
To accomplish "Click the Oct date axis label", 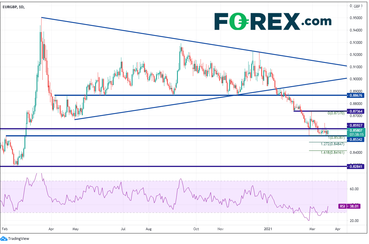I will click(x=196, y=228).
